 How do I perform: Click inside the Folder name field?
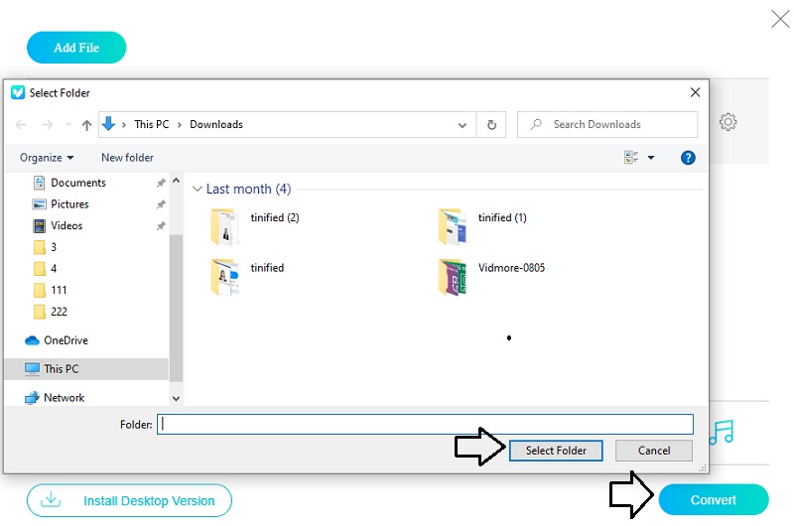tap(425, 424)
